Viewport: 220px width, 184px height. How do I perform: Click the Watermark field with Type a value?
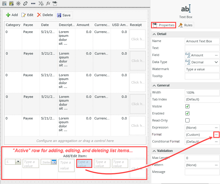[202, 69]
